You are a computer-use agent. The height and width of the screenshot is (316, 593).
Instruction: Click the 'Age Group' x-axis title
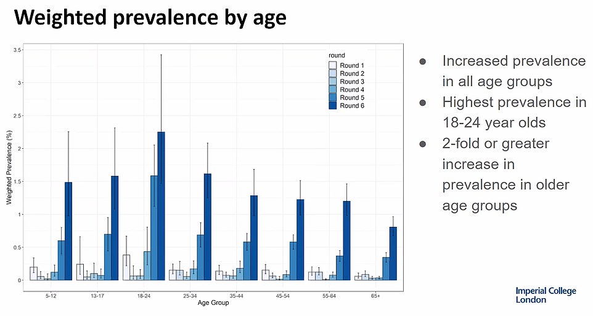point(212,302)
